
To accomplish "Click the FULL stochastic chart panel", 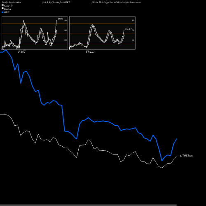I will [x=102, y=33].
